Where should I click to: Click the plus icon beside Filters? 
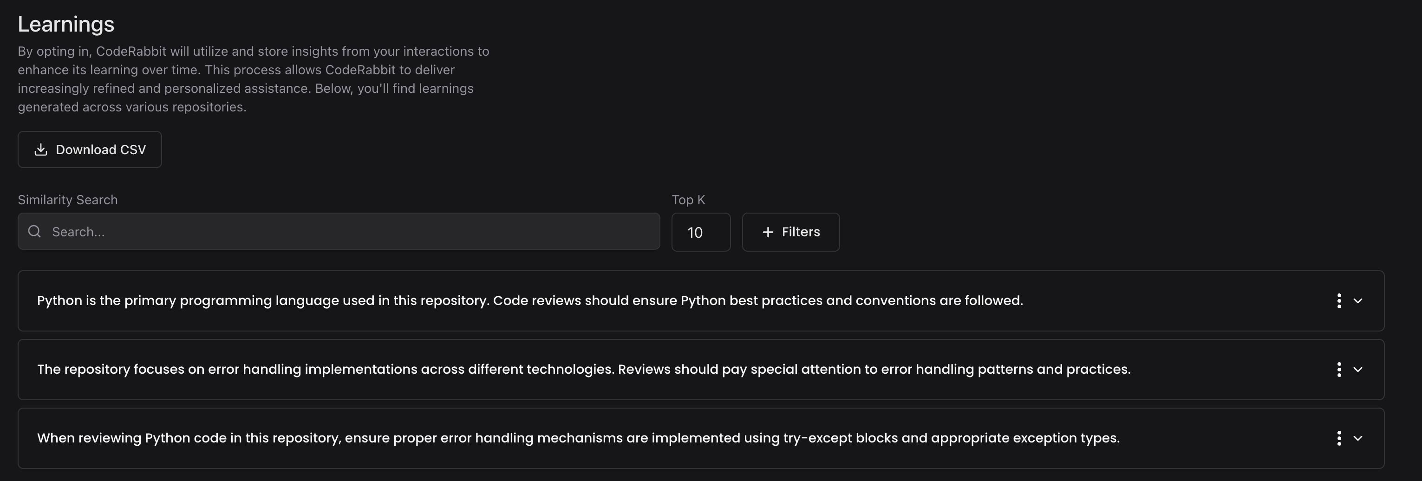(767, 232)
